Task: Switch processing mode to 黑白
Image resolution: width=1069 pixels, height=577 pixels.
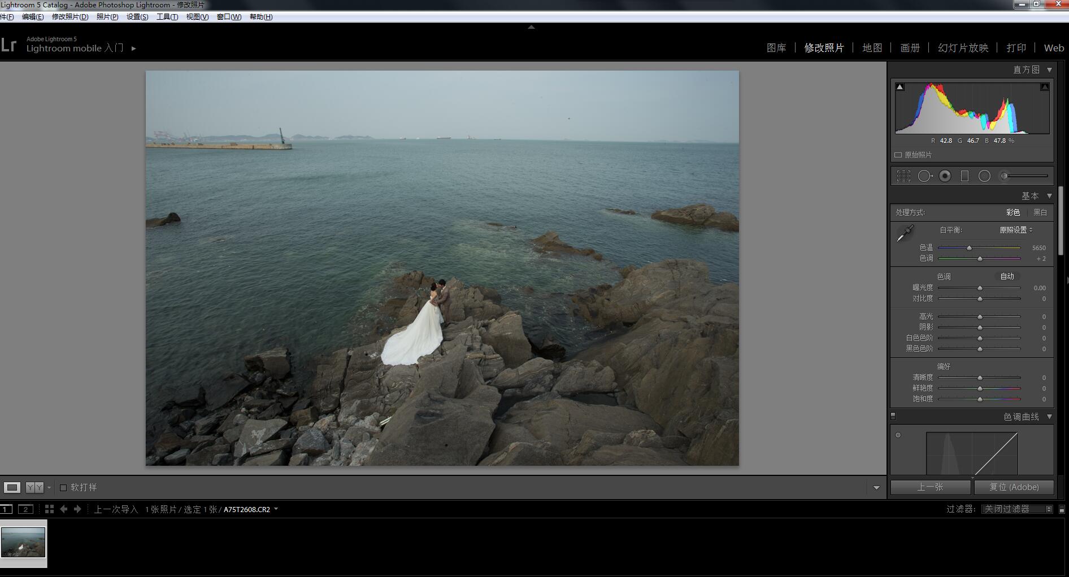Action: pos(1040,212)
